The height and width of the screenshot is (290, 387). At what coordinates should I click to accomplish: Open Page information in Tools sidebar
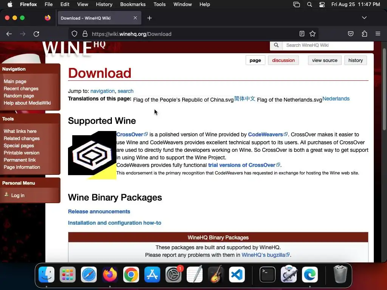click(22, 167)
